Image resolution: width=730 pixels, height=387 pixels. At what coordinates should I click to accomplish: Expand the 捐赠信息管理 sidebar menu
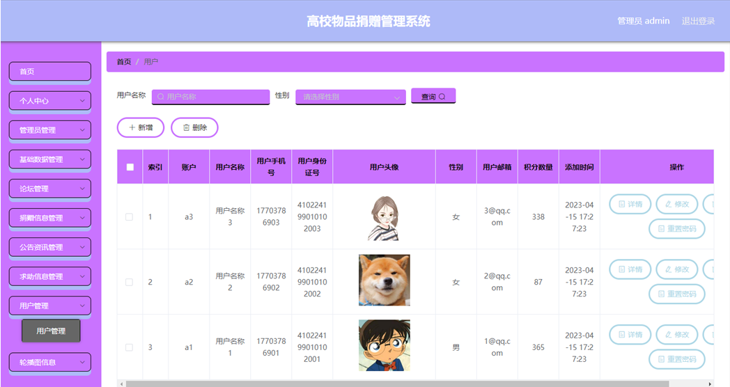click(x=49, y=218)
